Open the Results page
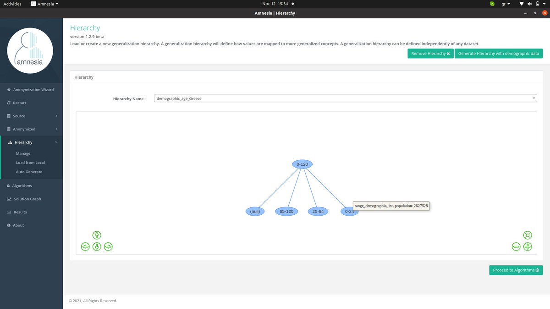The width and height of the screenshot is (550, 309). (31, 212)
